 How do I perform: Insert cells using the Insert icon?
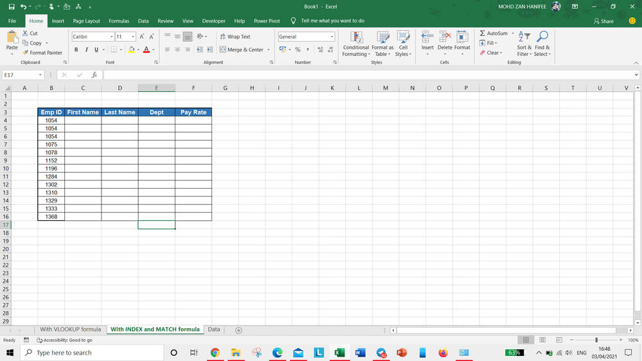[427, 37]
